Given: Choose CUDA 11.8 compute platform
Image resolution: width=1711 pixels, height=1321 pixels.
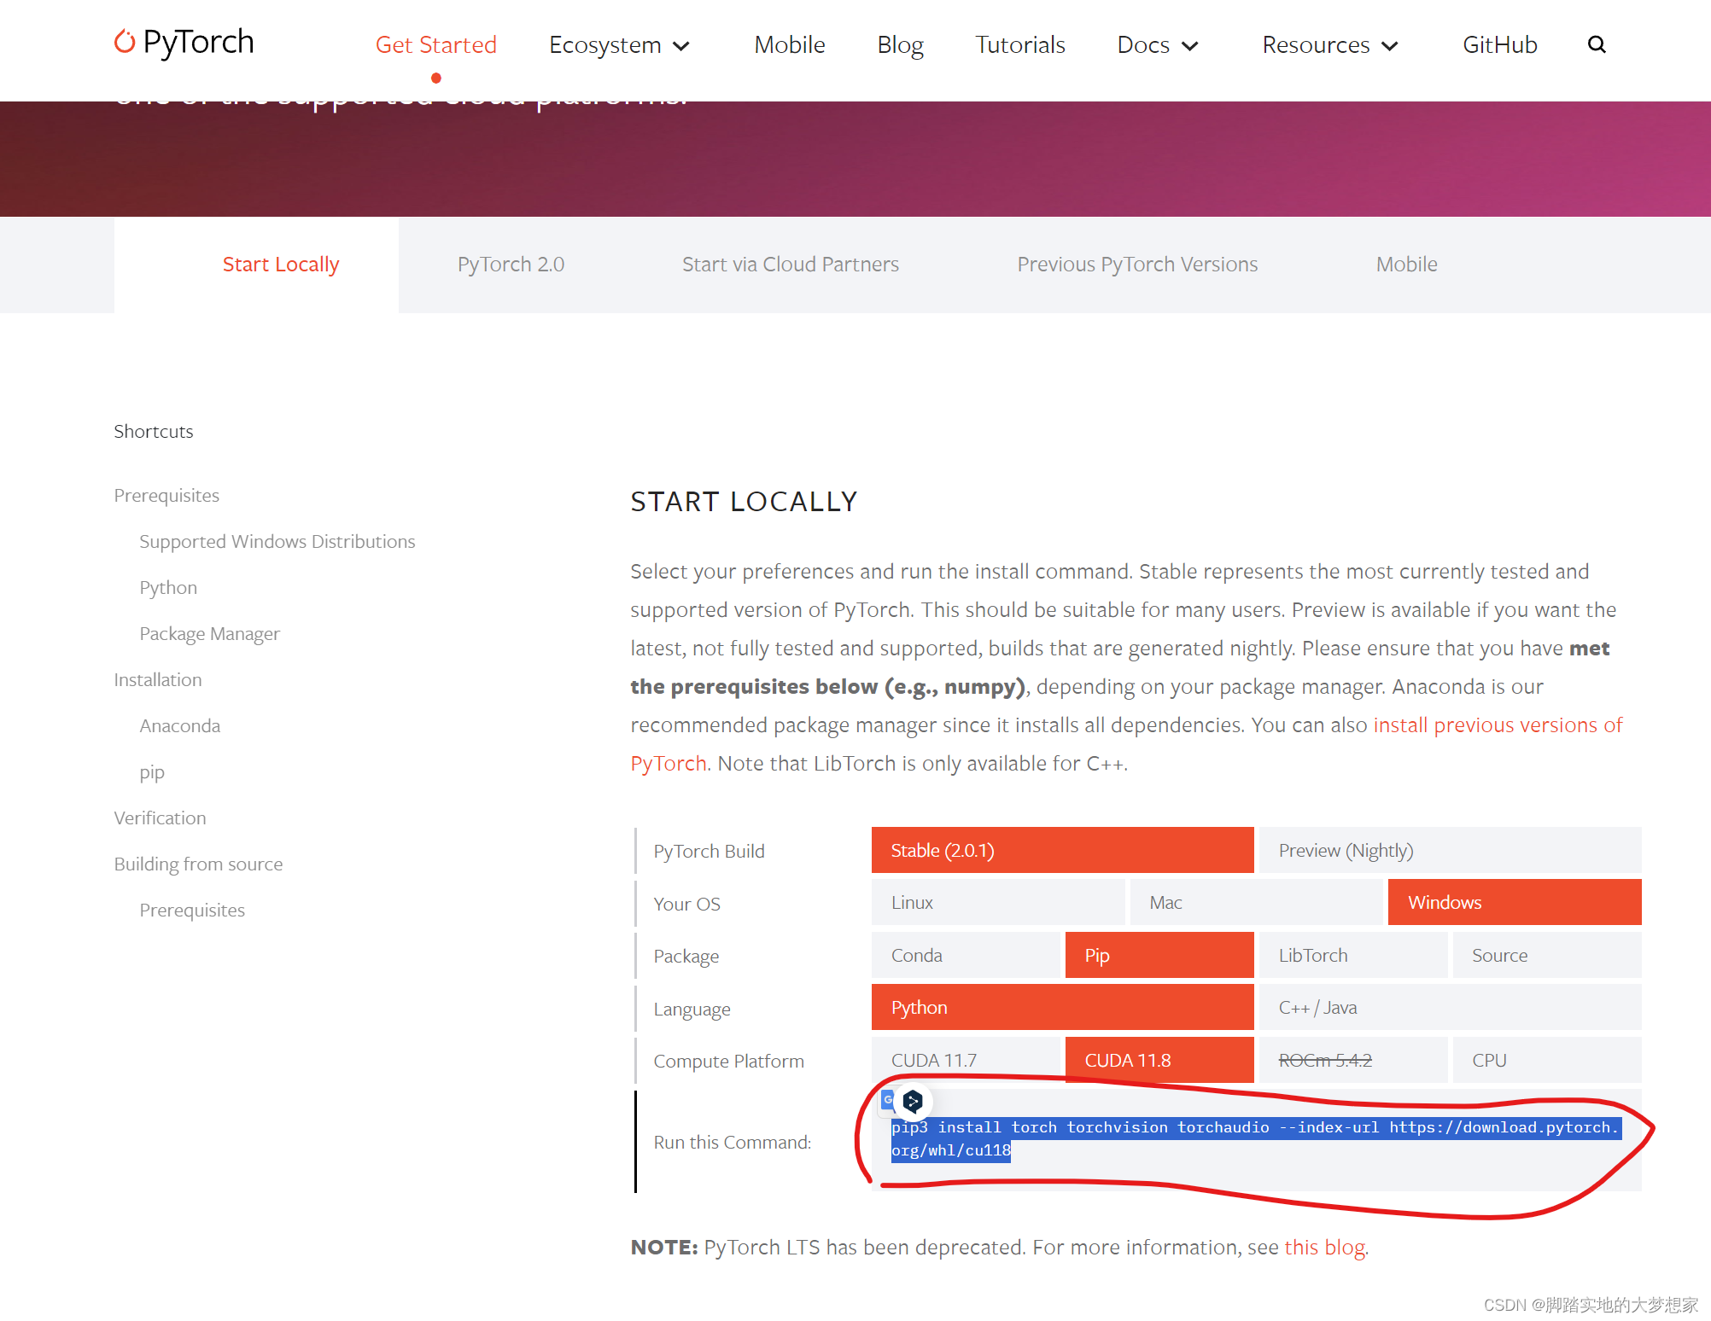Looking at the screenshot, I should pos(1159,1060).
